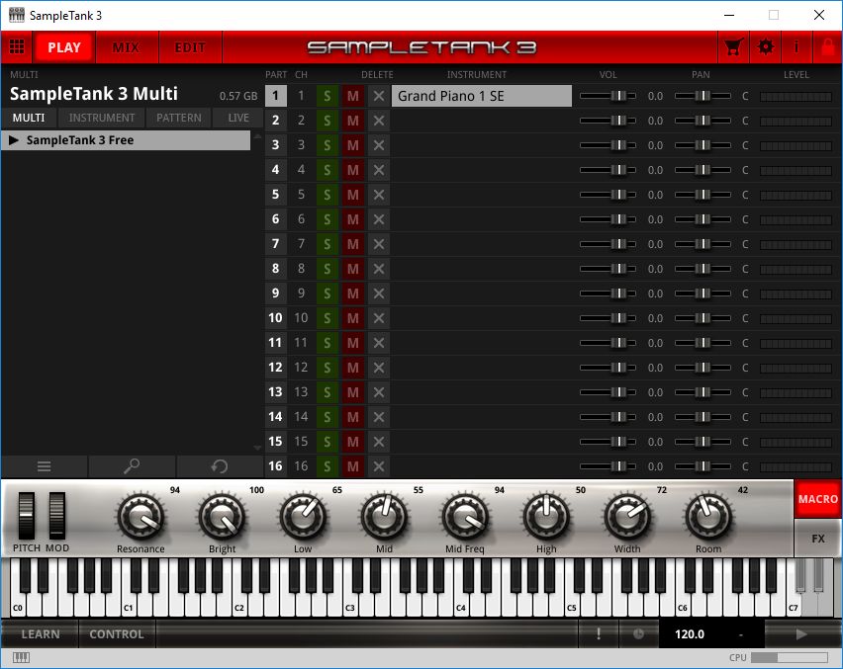Click the delete X for part 5
The image size is (843, 669).
click(379, 195)
